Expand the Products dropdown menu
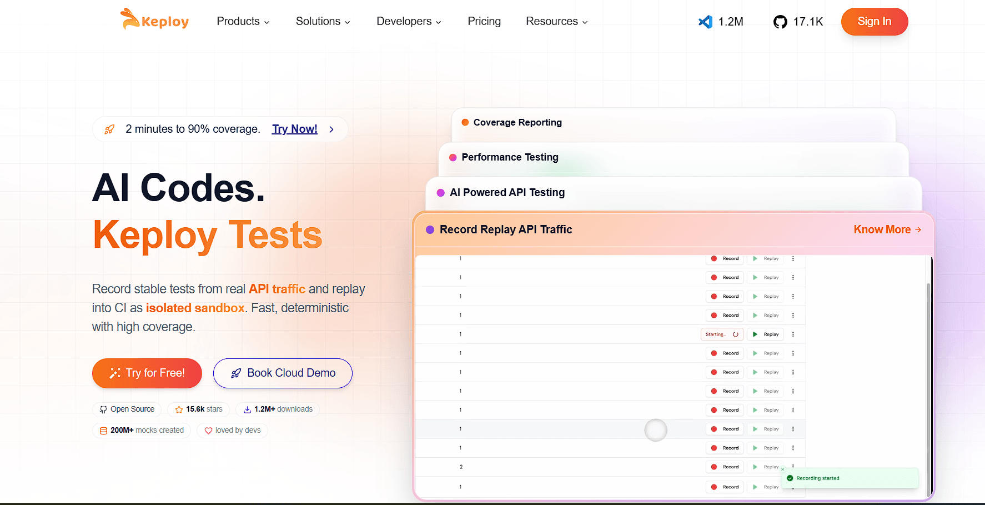 pyautogui.click(x=243, y=21)
